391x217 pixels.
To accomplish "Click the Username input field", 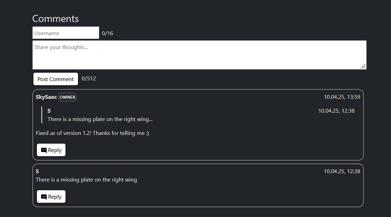I will [65, 33].
